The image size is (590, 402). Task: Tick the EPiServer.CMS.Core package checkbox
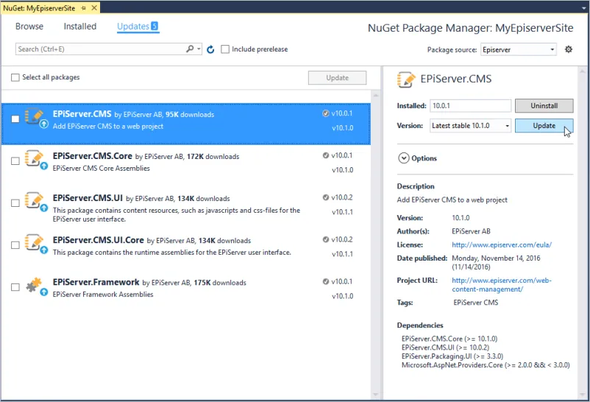pyautogui.click(x=15, y=161)
